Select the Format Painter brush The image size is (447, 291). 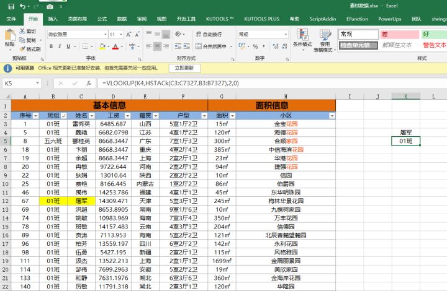click(22, 49)
